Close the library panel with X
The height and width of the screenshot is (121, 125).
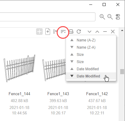(x=113, y=32)
